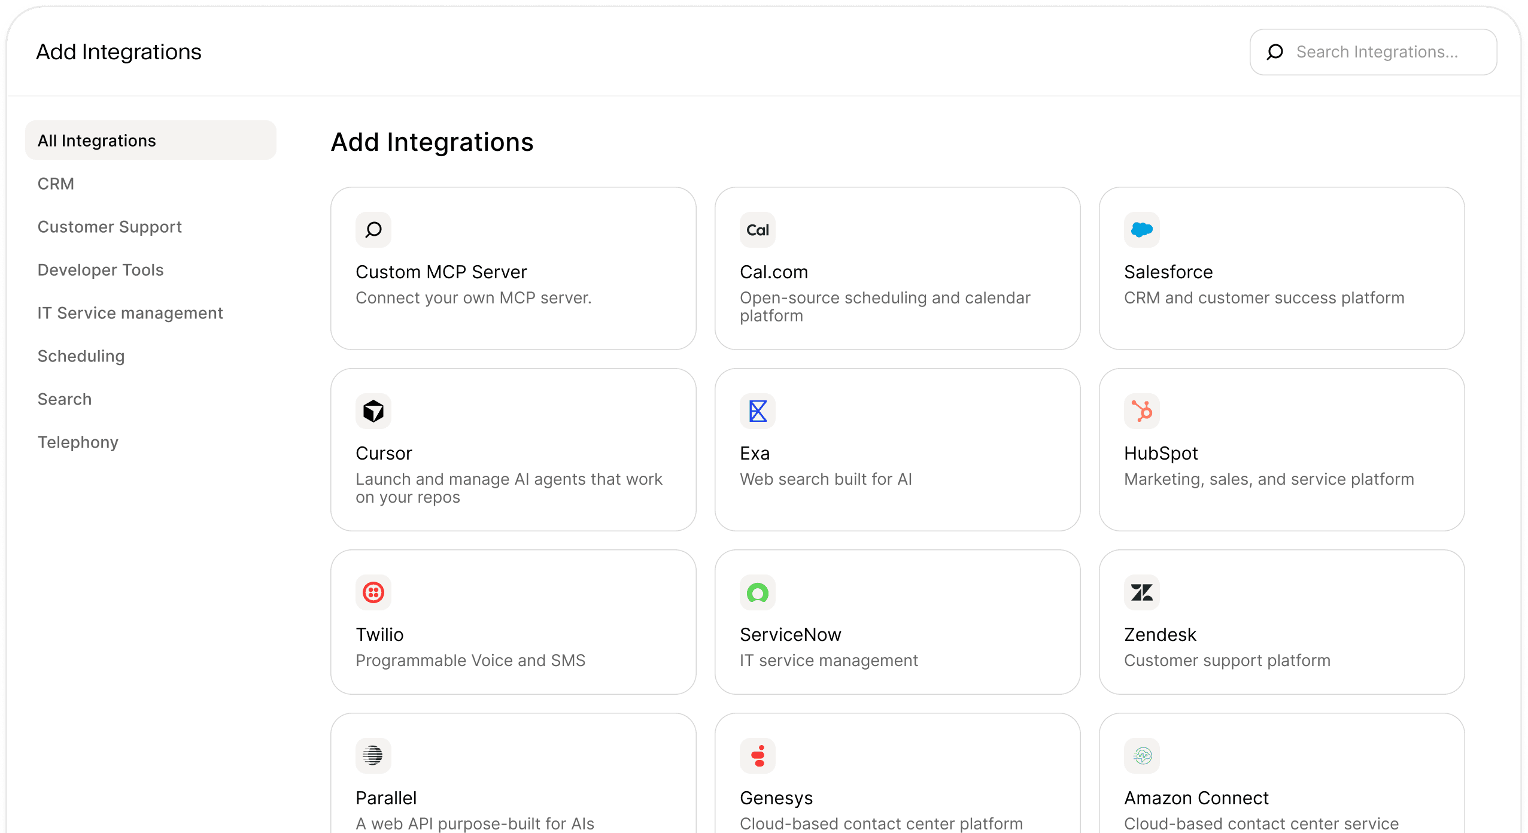Click the Genesys red logo
Image resolution: width=1528 pixels, height=833 pixels.
(758, 756)
